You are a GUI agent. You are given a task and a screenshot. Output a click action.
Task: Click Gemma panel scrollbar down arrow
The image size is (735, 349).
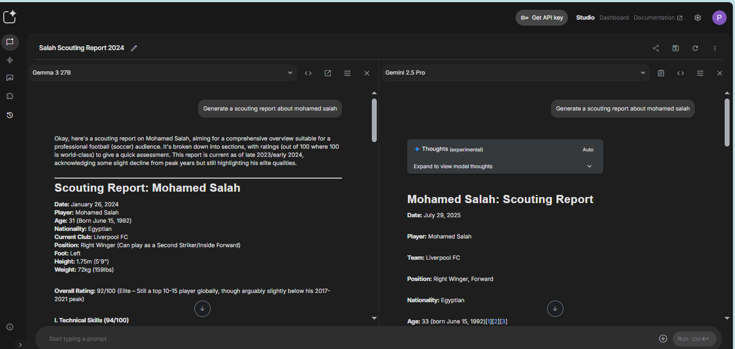374,317
